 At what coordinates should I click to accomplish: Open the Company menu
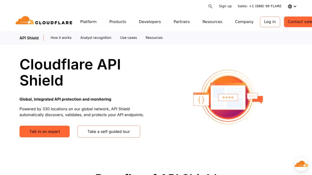click(244, 22)
